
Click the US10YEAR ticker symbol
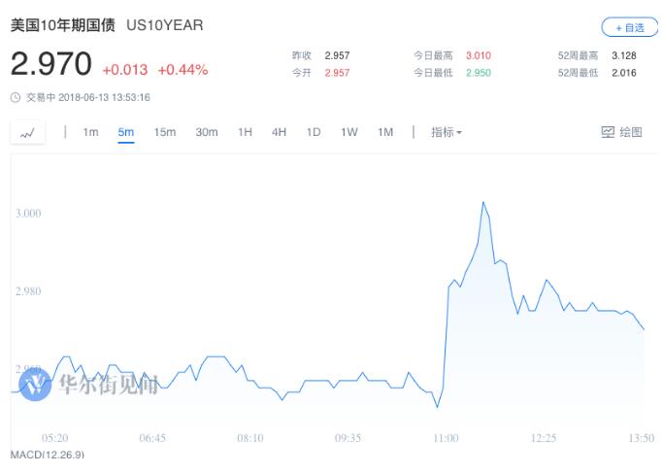click(x=165, y=25)
